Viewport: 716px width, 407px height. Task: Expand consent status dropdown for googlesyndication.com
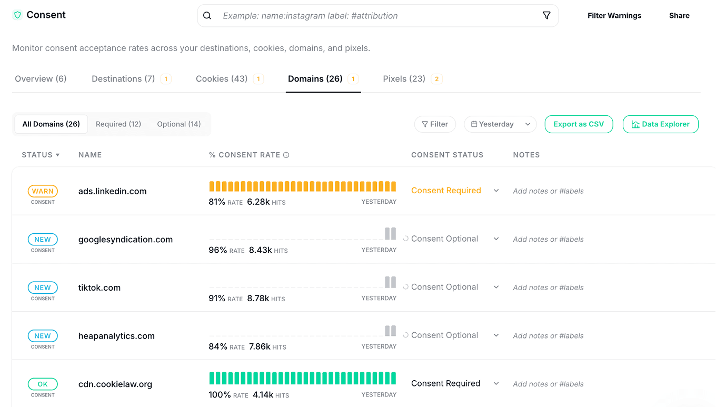tap(496, 239)
